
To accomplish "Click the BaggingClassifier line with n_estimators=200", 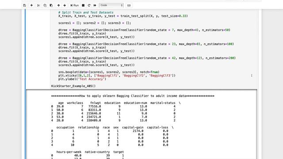I will tap(147, 58).
